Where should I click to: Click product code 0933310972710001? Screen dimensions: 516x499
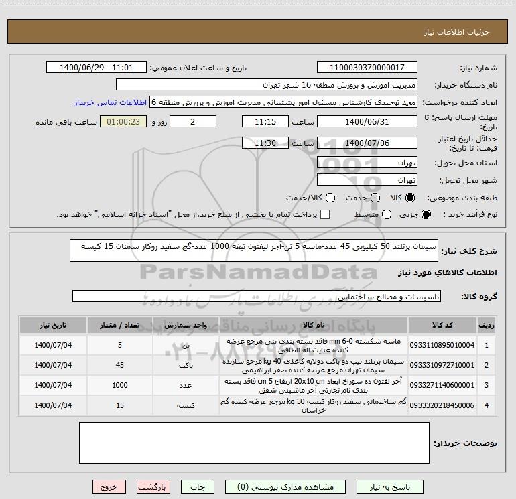pyautogui.click(x=442, y=365)
